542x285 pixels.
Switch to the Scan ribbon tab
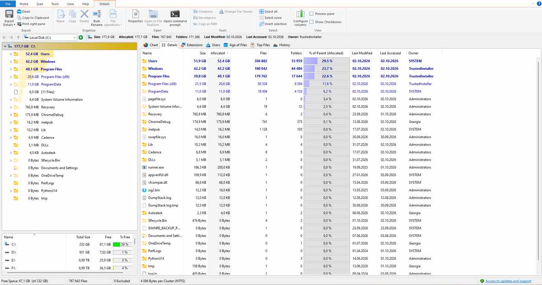[x=40, y=4]
